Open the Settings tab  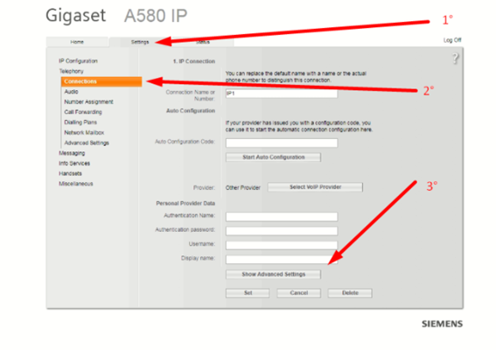coord(140,42)
